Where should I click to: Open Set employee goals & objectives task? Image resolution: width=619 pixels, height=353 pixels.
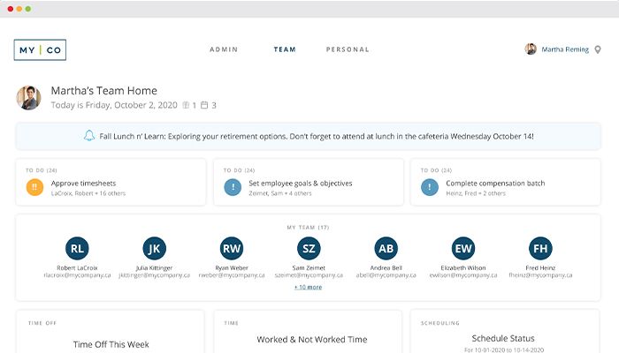[x=309, y=182]
